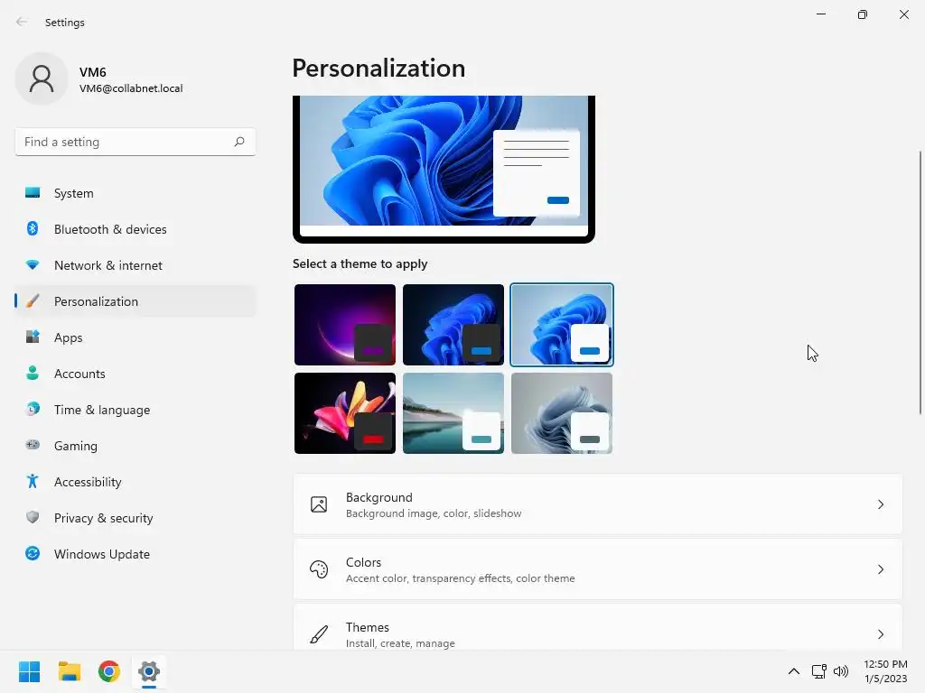The image size is (925, 693).
Task: Click the Personalization paintbrush icon
Action: tap(33, 301)
